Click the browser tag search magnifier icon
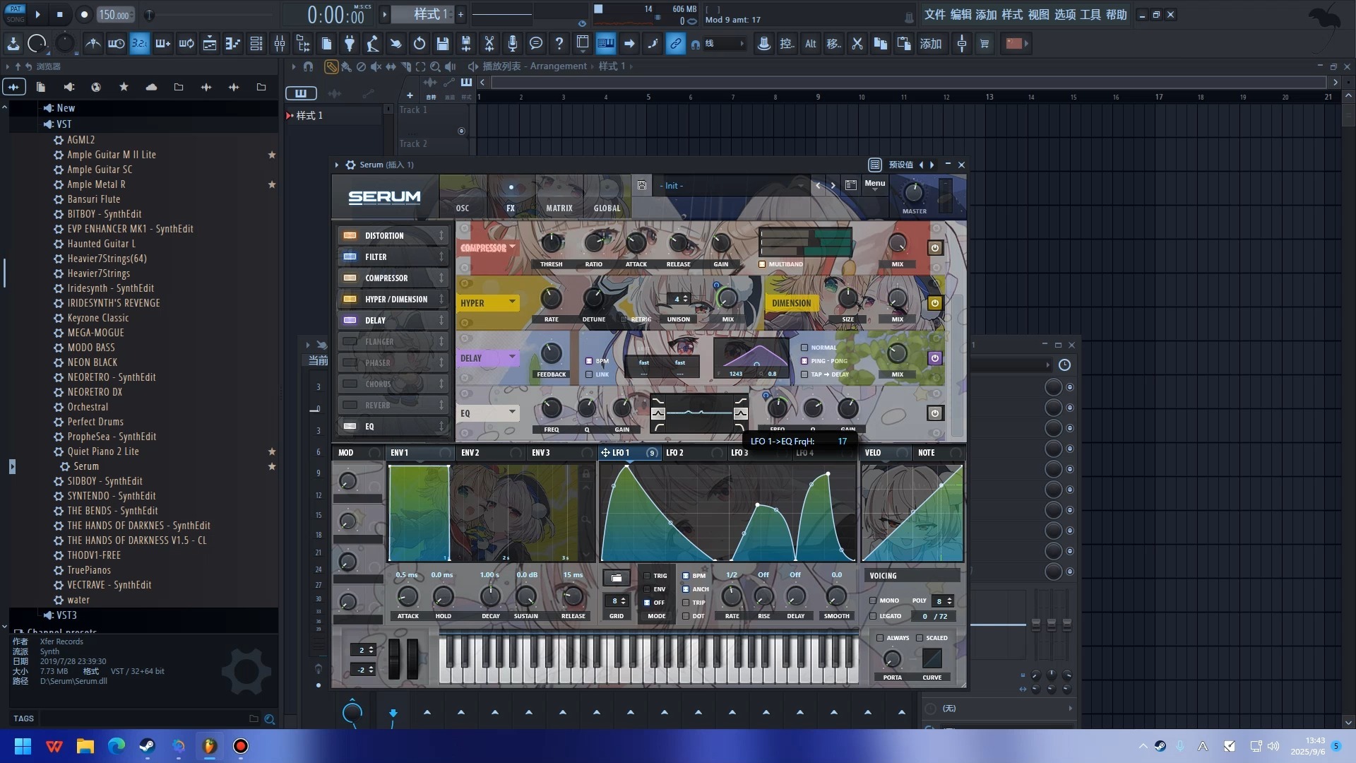The image size is (1356, 763). click(269, 718)
